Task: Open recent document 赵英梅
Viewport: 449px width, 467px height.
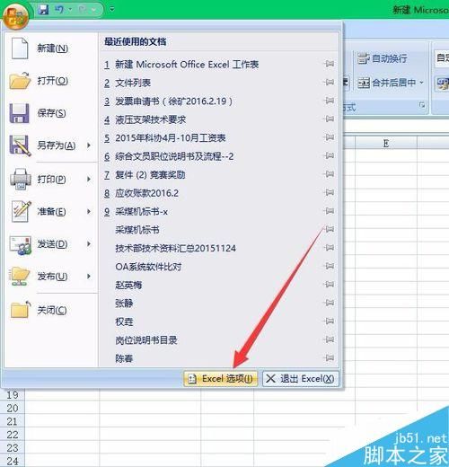Action: tap(128, 285)
